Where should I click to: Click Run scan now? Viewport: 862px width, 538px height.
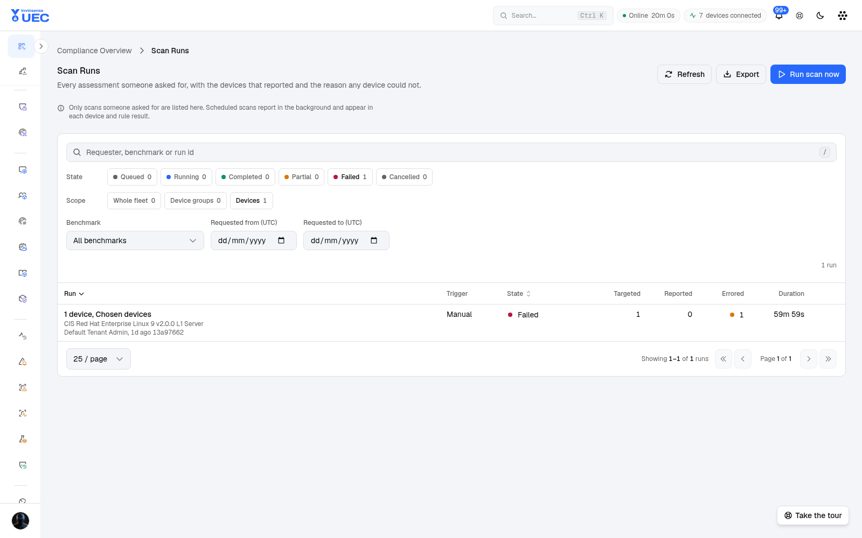[x=808, y=74]
